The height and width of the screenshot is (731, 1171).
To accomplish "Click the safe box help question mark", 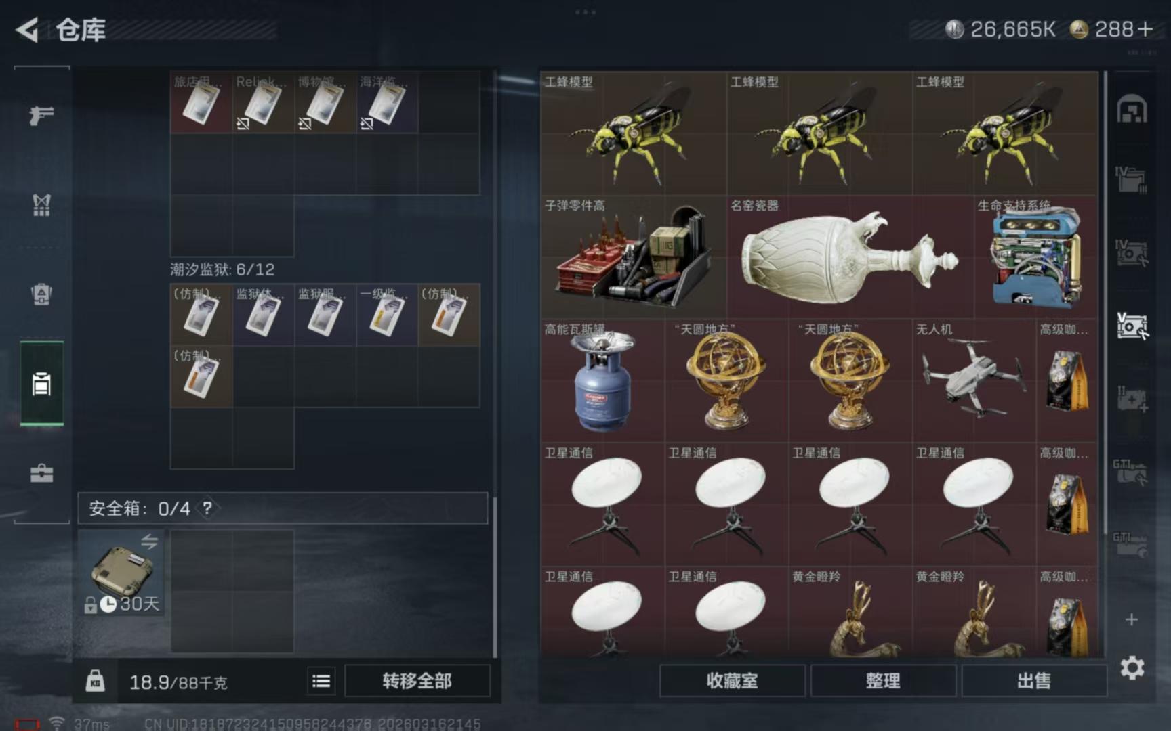I will (x=207, y=508).
